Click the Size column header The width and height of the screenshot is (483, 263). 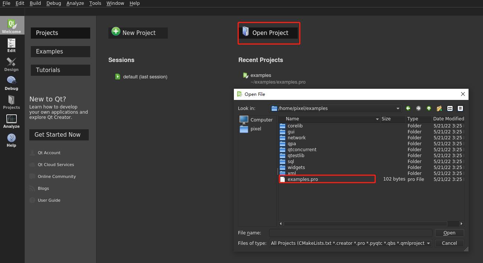pos(393,119)
